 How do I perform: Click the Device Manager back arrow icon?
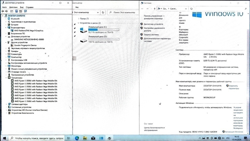click(x=3, y=11)
